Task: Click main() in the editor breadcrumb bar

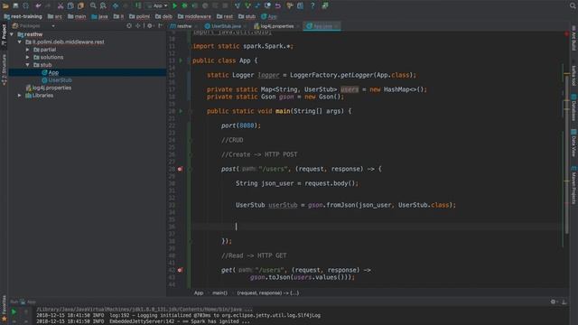Action: coord(219,292)
